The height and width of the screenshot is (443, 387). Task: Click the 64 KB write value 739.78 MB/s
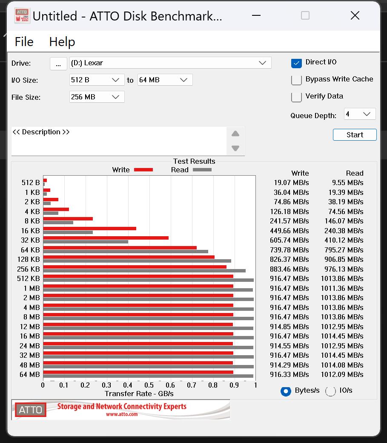pyautogui.click(x=290, y=250)
